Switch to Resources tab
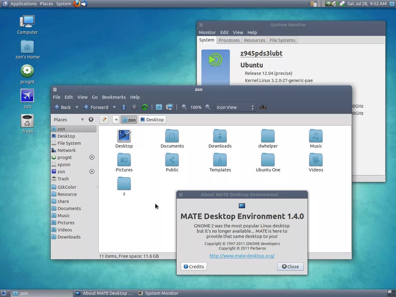 pos(255,40)
